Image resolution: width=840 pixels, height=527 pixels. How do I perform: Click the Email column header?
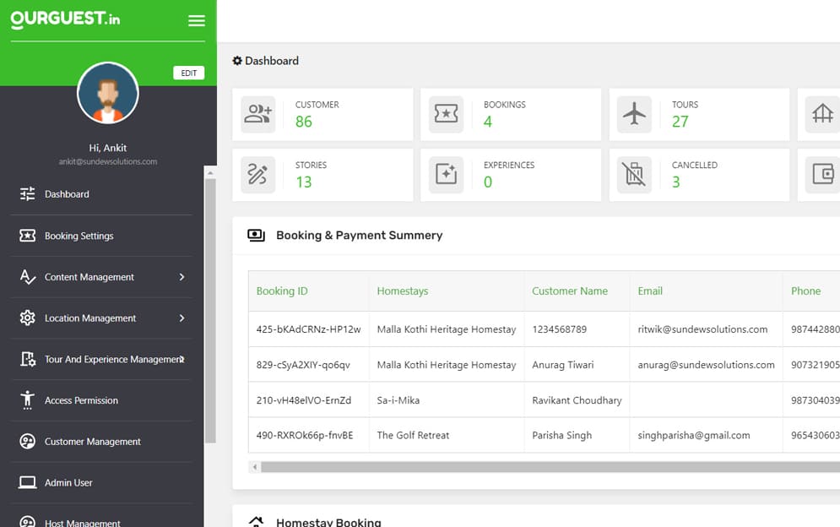pyautogui.click(x=650, y=291)
